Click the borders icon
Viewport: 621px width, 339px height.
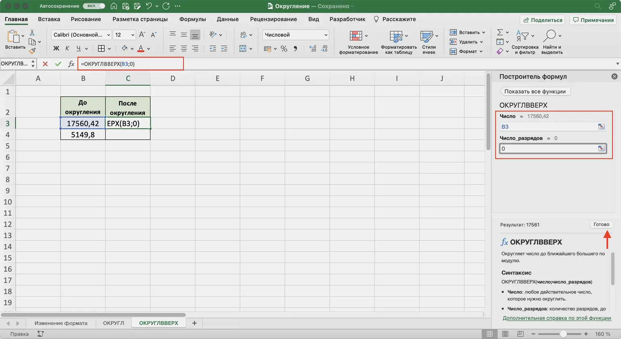pos(101,49)
